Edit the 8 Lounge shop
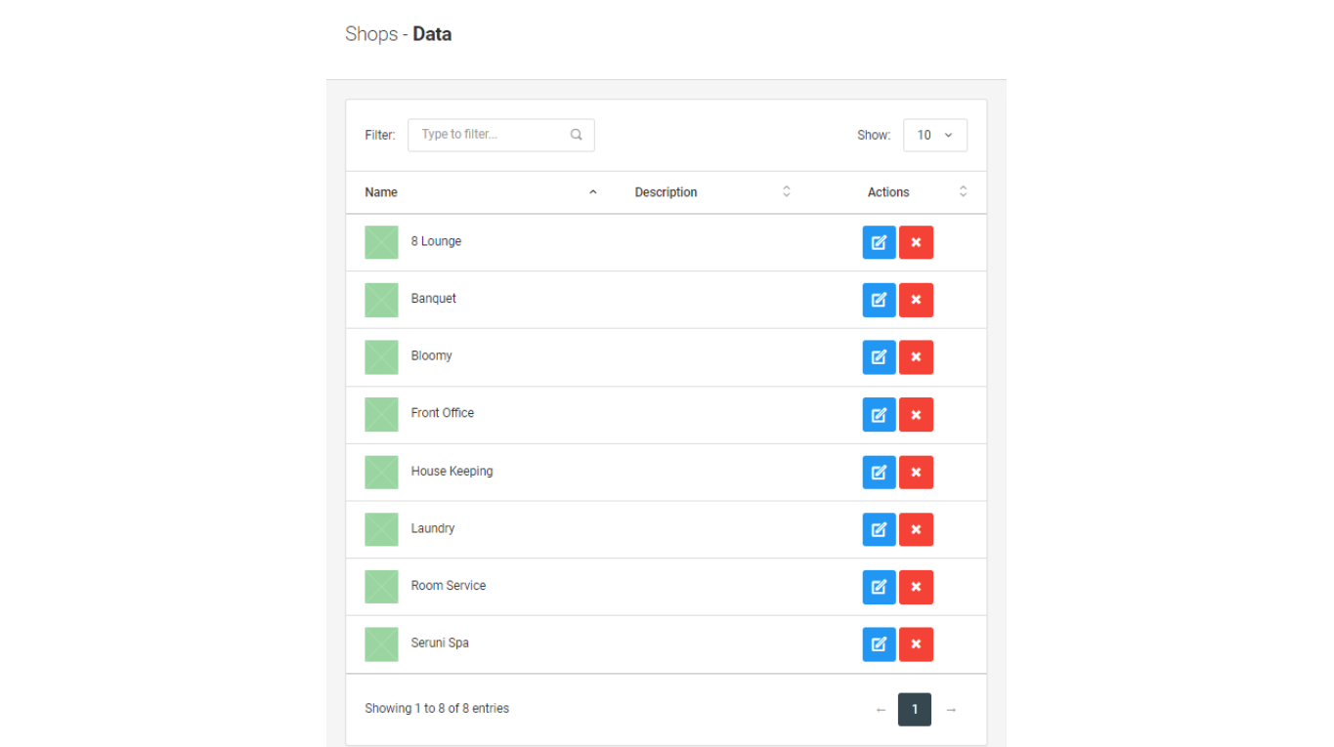This screenshot has width=1334, height=747. point(879,242)
